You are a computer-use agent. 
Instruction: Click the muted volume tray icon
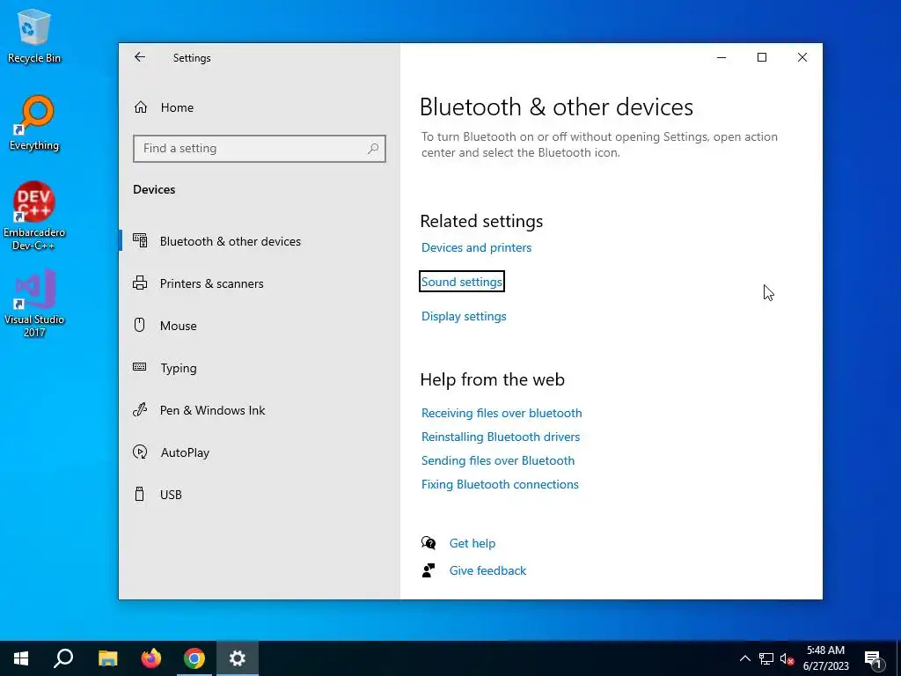(787, 658)
